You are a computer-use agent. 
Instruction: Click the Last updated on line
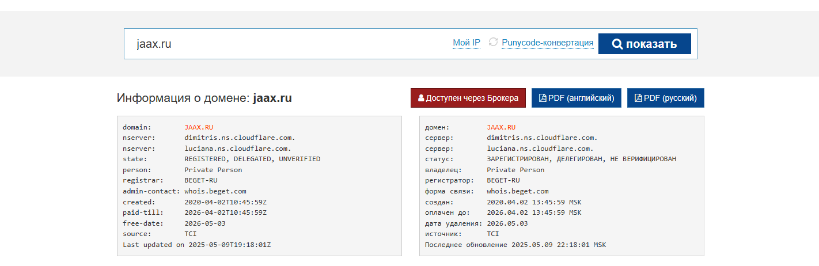tap(196, 245)
